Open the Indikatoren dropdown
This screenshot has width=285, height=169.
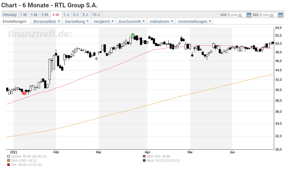pos(161,21)
